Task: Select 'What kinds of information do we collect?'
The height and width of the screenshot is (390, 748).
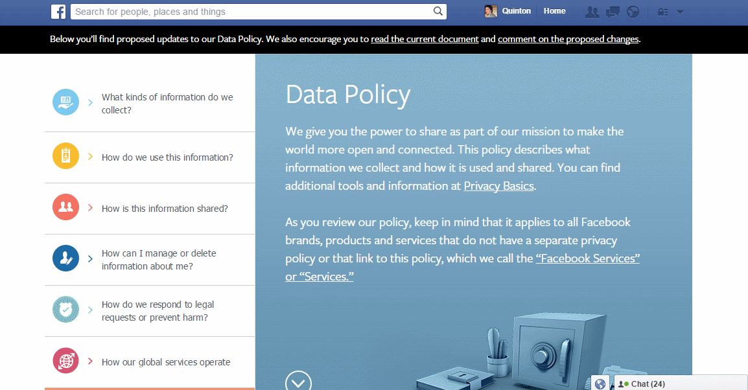Action: pos(167,104)
